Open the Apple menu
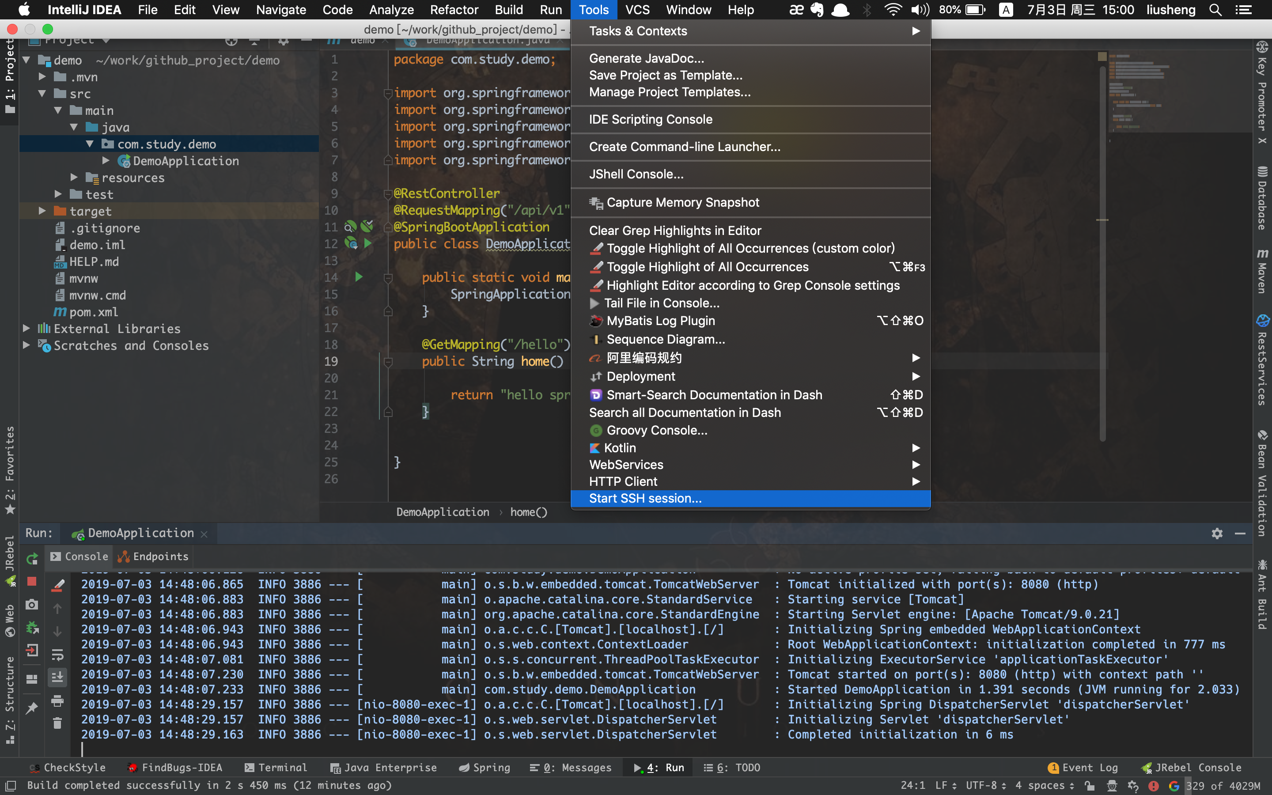Viewport: 1272px width, 795px height. tap(24, 9)
